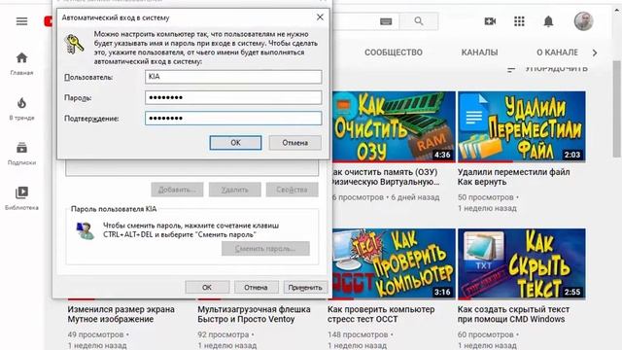Switch to the О КАНАЛЕ tab
The width and height of the screenshot is (622, 350).
(557, 52)
